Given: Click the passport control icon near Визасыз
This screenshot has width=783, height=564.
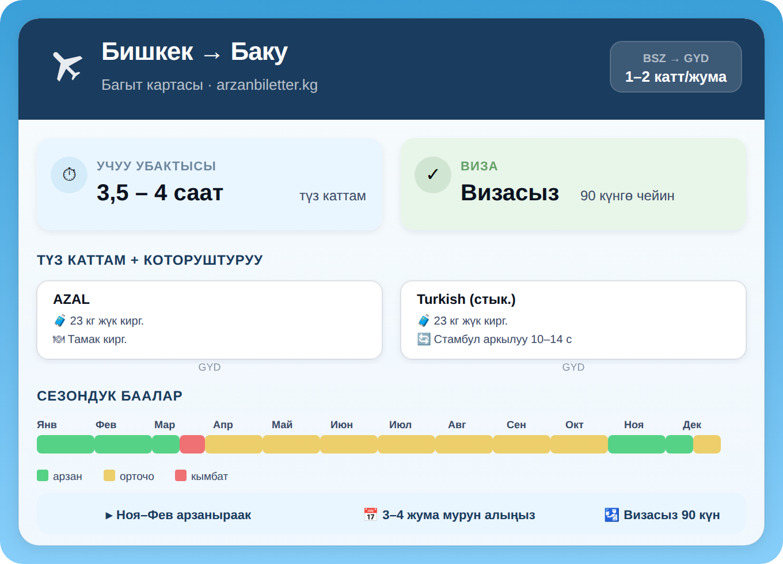Looking at the screenshot, I should point(611,515).
